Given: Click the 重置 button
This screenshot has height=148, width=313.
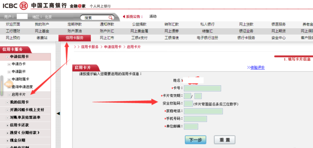Looking at the screenshot, I should 225,140.
